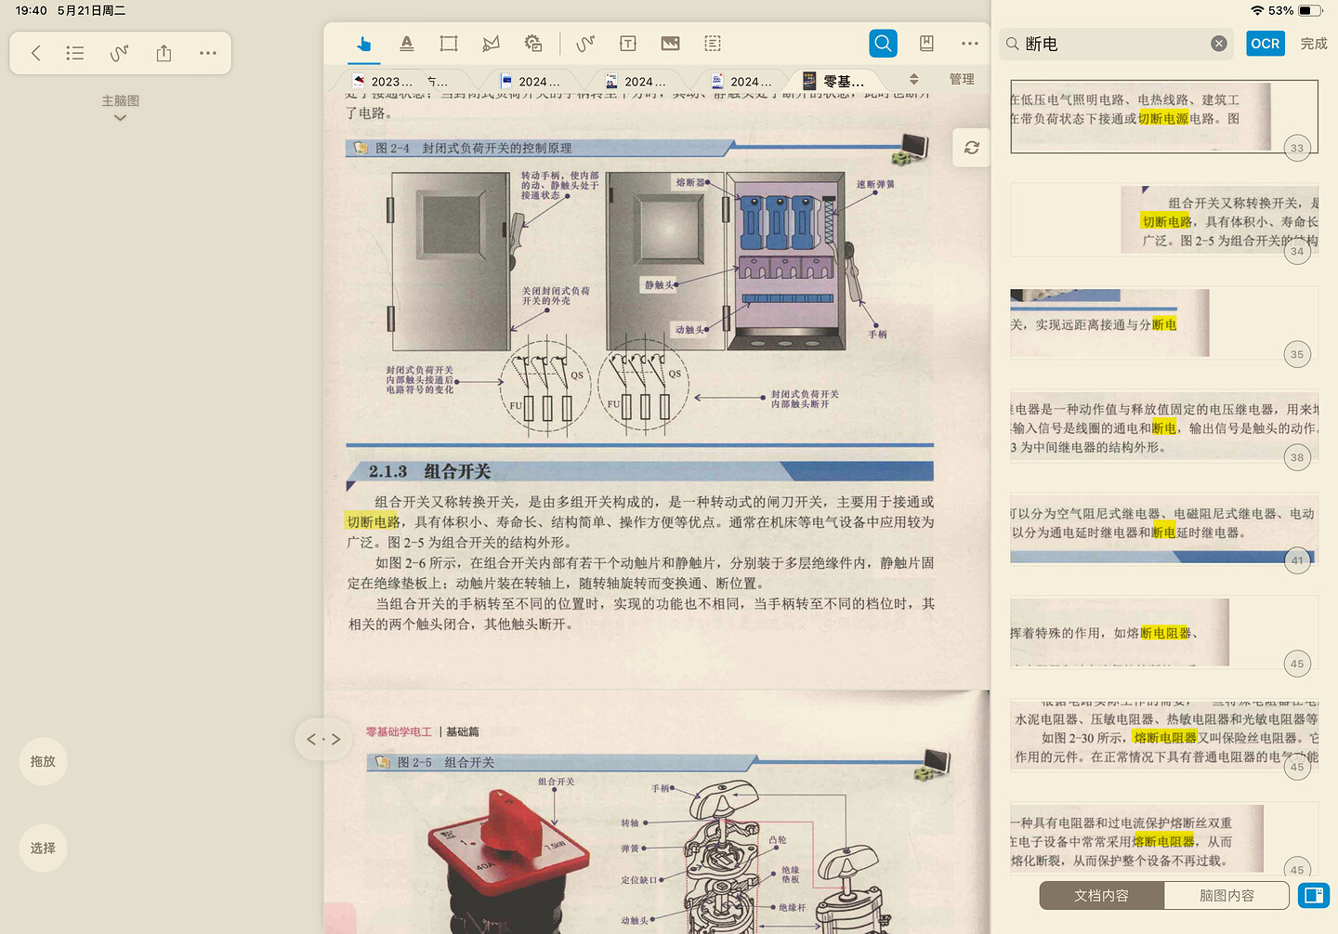Image resolution: width=1338 pixels, height=934 pixels.
Task: Tap the 选择 round button
Action: 43,848
